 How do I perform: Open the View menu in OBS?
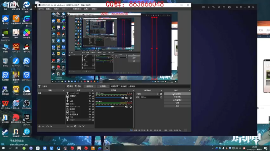pos(56,9)
